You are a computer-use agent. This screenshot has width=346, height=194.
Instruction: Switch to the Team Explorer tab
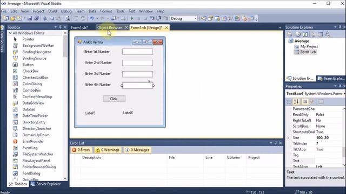tap(331, 78)
